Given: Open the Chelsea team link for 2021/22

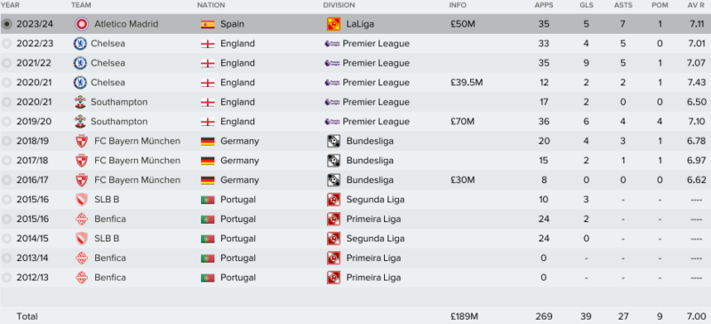Looking at the screenshot, I should pos(108,63).
